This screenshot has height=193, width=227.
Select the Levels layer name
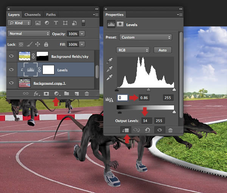coord(62,70)
